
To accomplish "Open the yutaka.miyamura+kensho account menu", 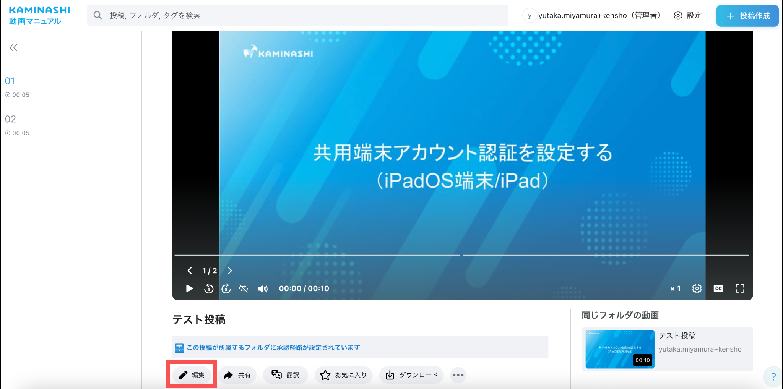I will click(x=592, y=16).
